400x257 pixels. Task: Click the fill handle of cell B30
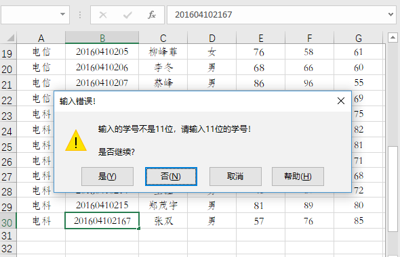click(139, 229)
